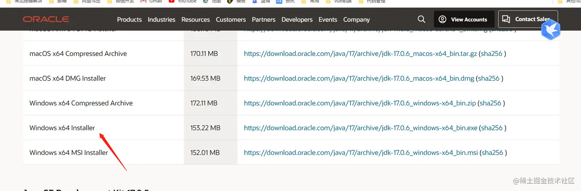Open sha256 link for Windows msi
The width and height of the screenshot is (581, 191).
(492, 153)
